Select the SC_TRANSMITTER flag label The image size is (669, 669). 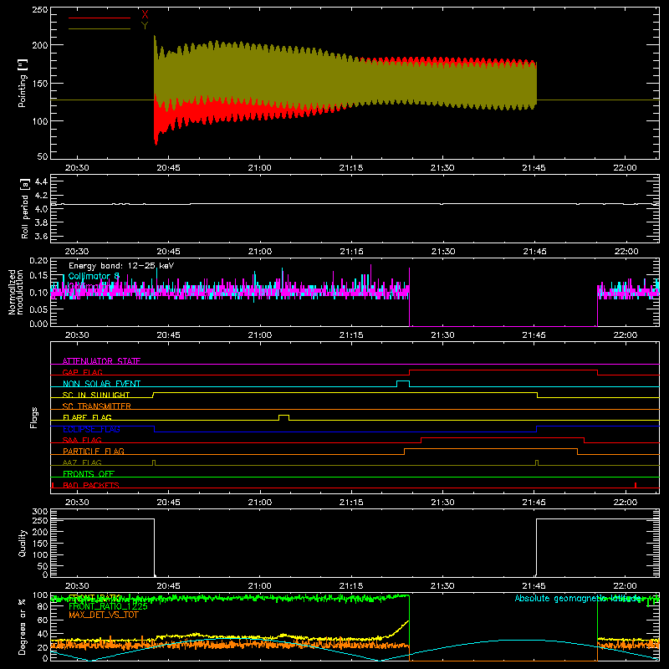[x=97, y=406]
